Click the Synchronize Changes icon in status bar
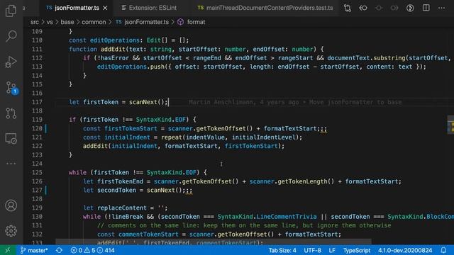Screen dimensions: 454x255 [59, 250]
